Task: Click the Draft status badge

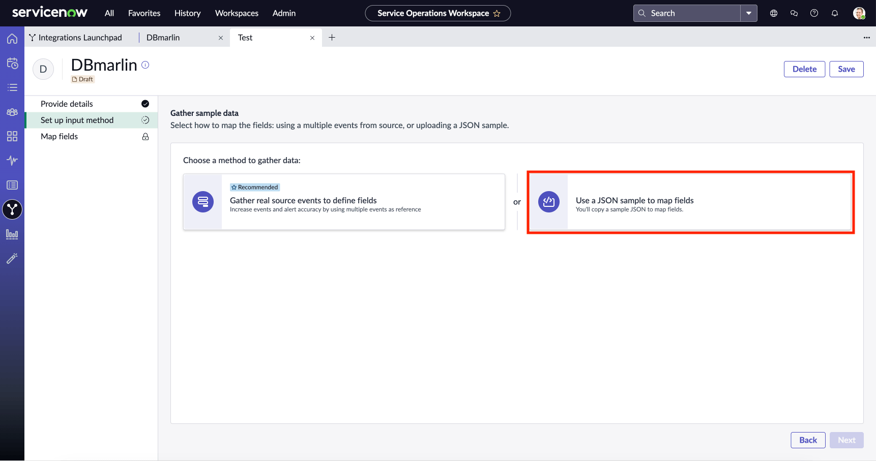Action: click(83, 79)
